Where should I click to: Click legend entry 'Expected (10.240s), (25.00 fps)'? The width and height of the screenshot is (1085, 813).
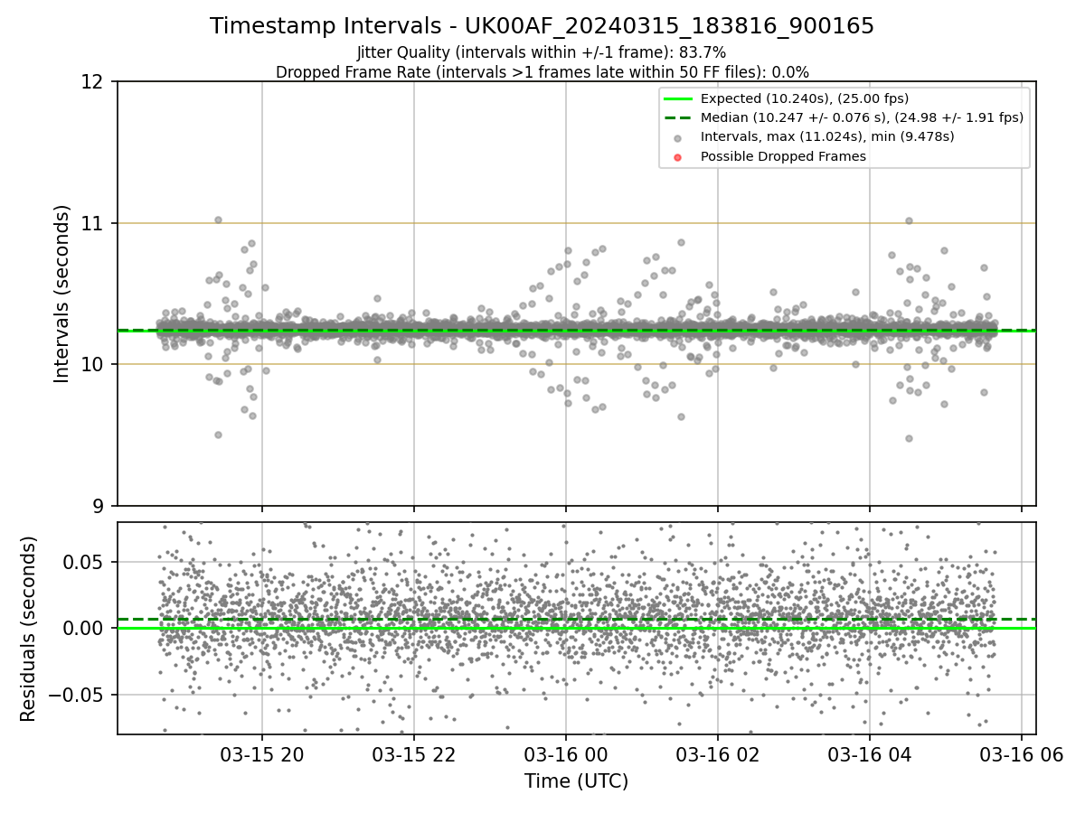pos(805,98)
